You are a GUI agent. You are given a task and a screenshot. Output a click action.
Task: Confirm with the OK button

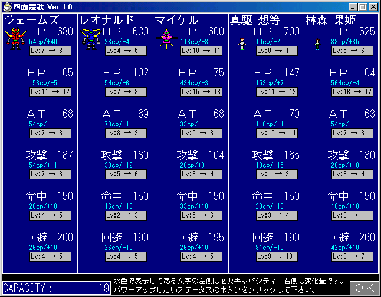[364, 288]
